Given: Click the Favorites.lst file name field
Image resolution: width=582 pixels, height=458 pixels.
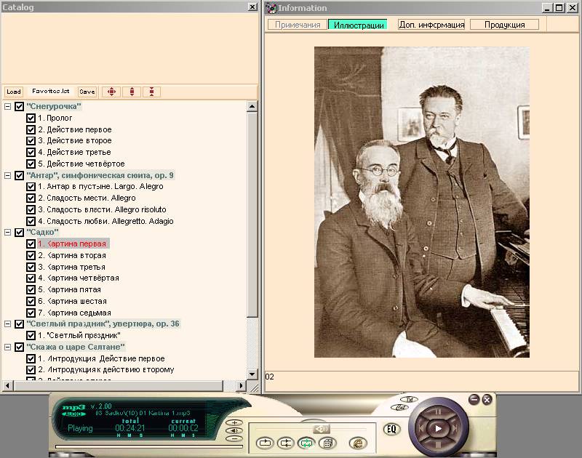Looking at the screenshot, I should 50,91.
